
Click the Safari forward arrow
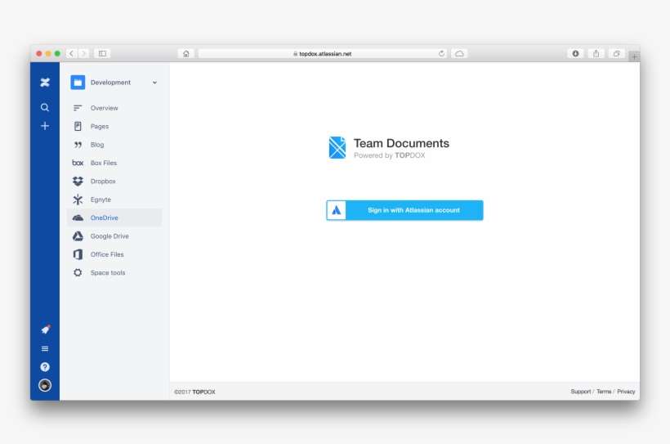pos(83,53)
